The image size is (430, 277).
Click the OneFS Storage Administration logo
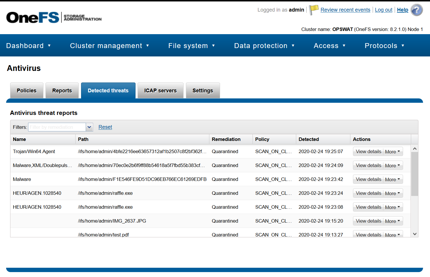[x=54, y=17]
